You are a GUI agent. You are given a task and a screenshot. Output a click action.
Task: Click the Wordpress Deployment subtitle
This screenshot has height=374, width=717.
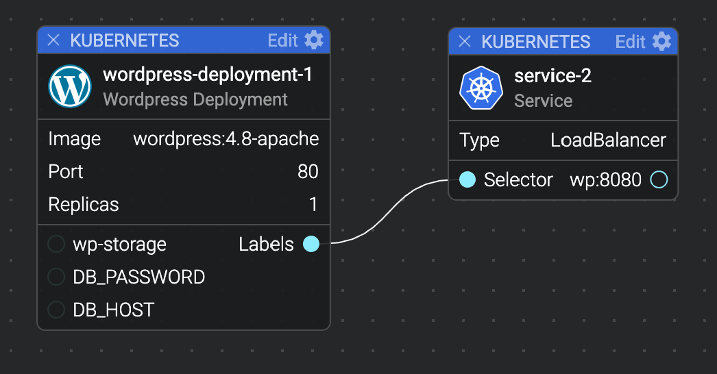(195, 99)
